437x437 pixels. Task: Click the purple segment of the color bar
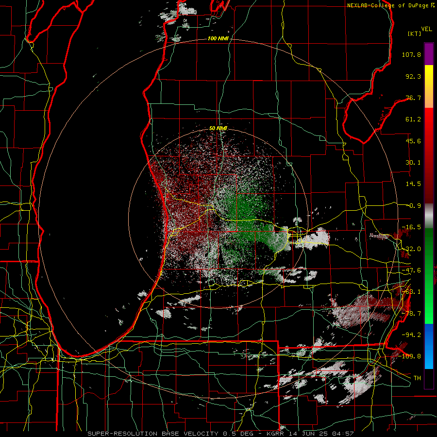429,54
